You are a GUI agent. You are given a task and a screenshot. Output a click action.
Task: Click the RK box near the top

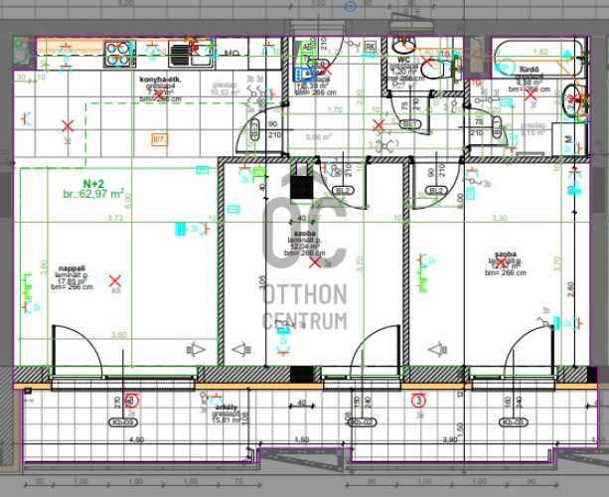click(370, 46)
